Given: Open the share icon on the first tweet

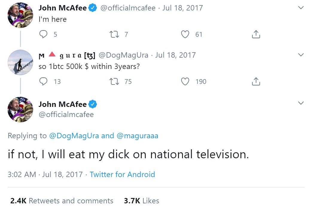Looking at the screenshot, I should tap(256, 34).
